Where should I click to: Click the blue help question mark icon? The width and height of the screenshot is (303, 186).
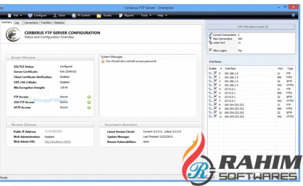[293, 15]
